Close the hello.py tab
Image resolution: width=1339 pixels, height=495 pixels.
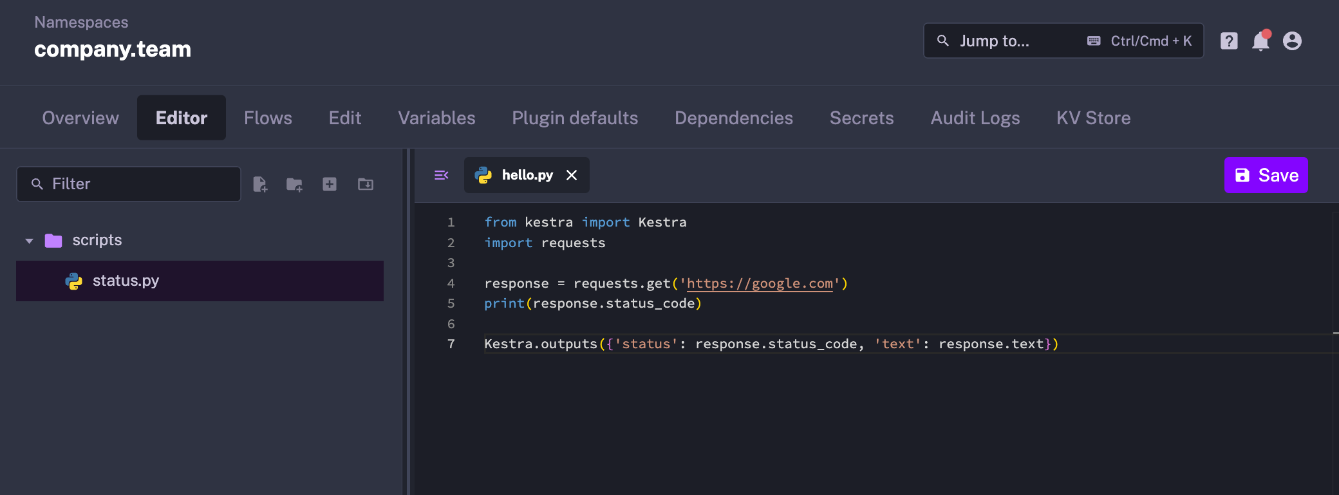572,175
